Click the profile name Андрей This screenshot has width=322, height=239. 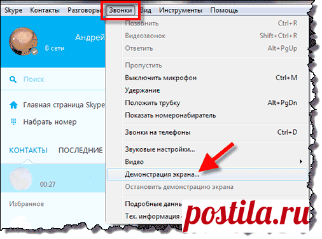[90, 38]
